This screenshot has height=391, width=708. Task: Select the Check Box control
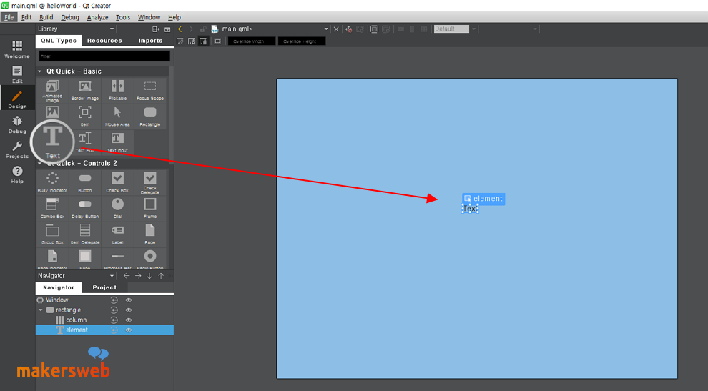point(117,182)
